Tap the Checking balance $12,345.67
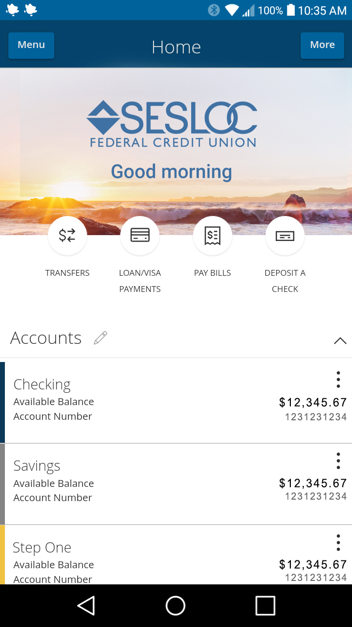This screenshot has height=627, width=352. tap(313, 403)
